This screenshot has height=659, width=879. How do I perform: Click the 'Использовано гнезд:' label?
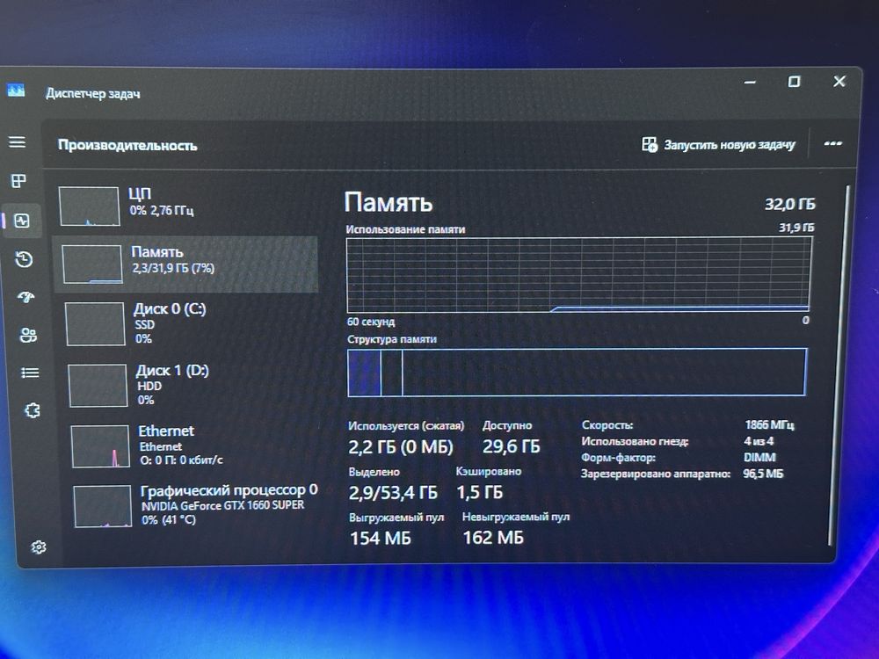[635, 442]
